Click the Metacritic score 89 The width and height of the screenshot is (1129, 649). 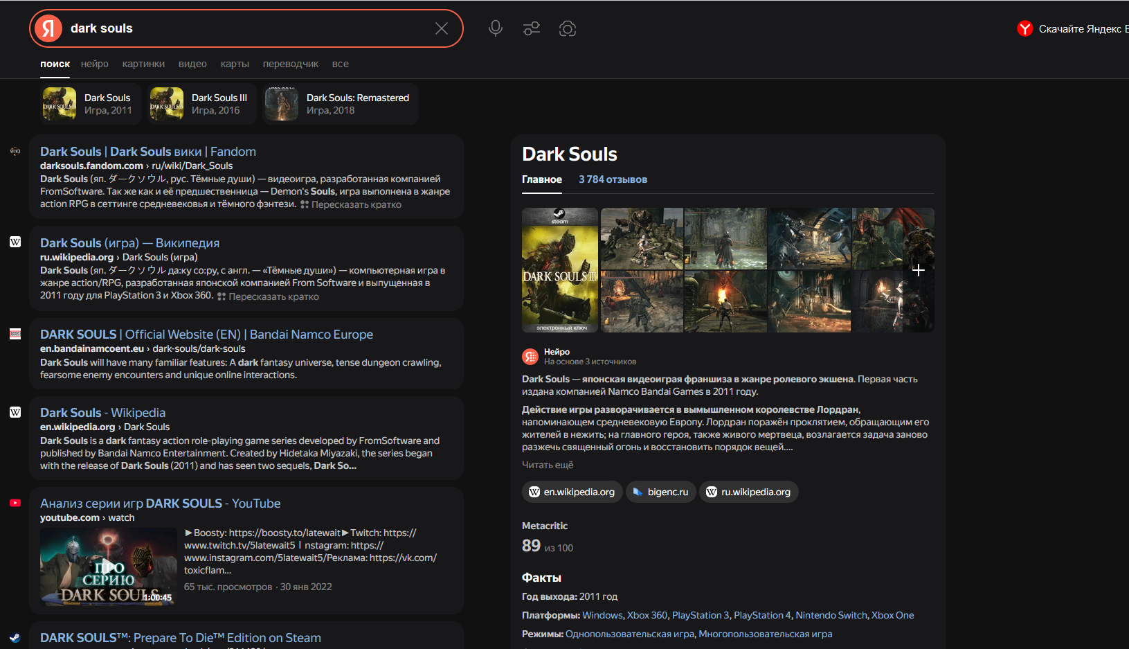(x=531, y=546)
